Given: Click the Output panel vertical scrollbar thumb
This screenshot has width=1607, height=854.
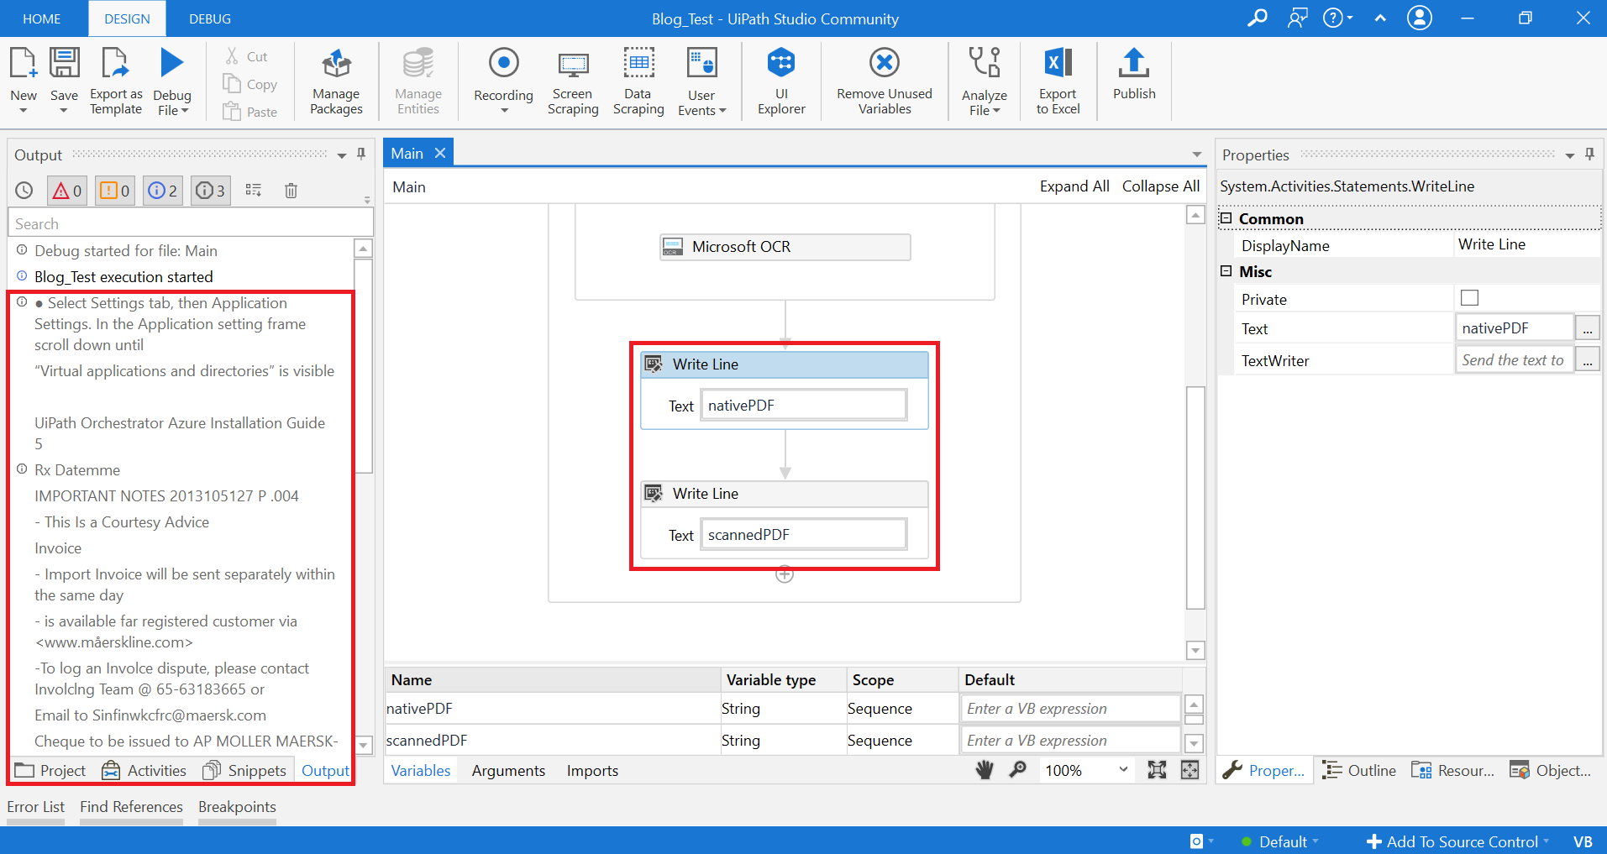Looking at the screenshot, I should click(x=363, y=365).
